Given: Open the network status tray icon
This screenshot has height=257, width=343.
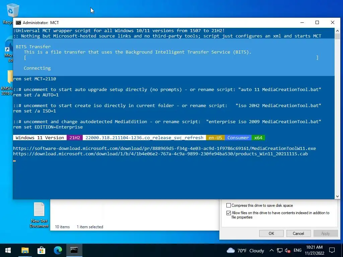Looking at the screenshot, I should (x=280, y=250).
